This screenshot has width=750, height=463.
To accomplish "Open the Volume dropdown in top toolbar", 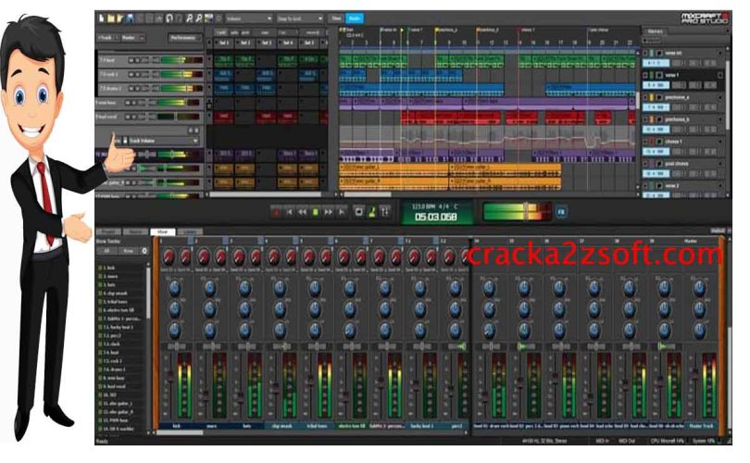I will pos(248,19).
